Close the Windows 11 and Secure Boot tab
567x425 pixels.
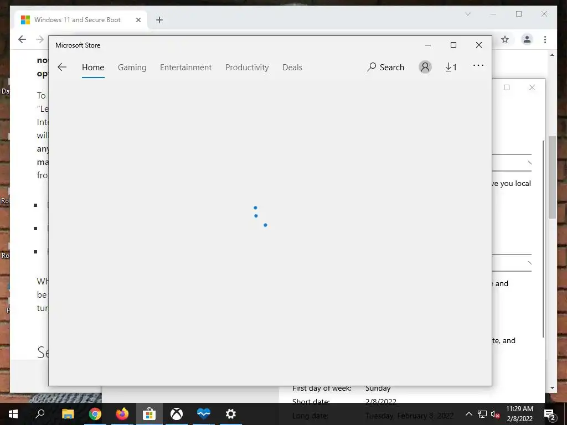(138, 20)
